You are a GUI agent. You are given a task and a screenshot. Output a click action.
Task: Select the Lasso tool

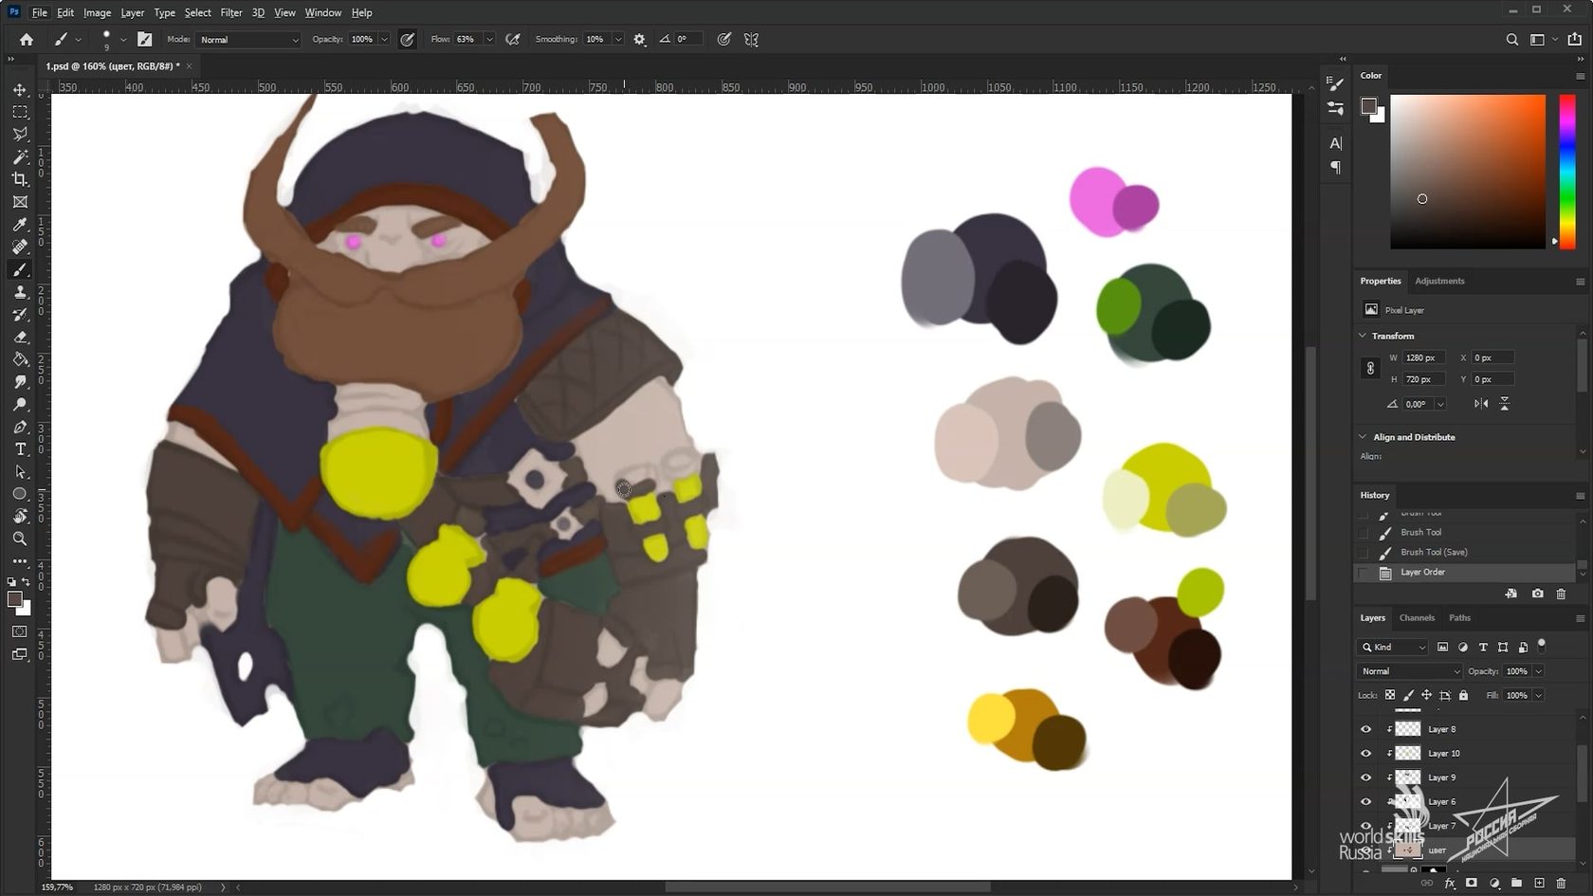(20, 134)
